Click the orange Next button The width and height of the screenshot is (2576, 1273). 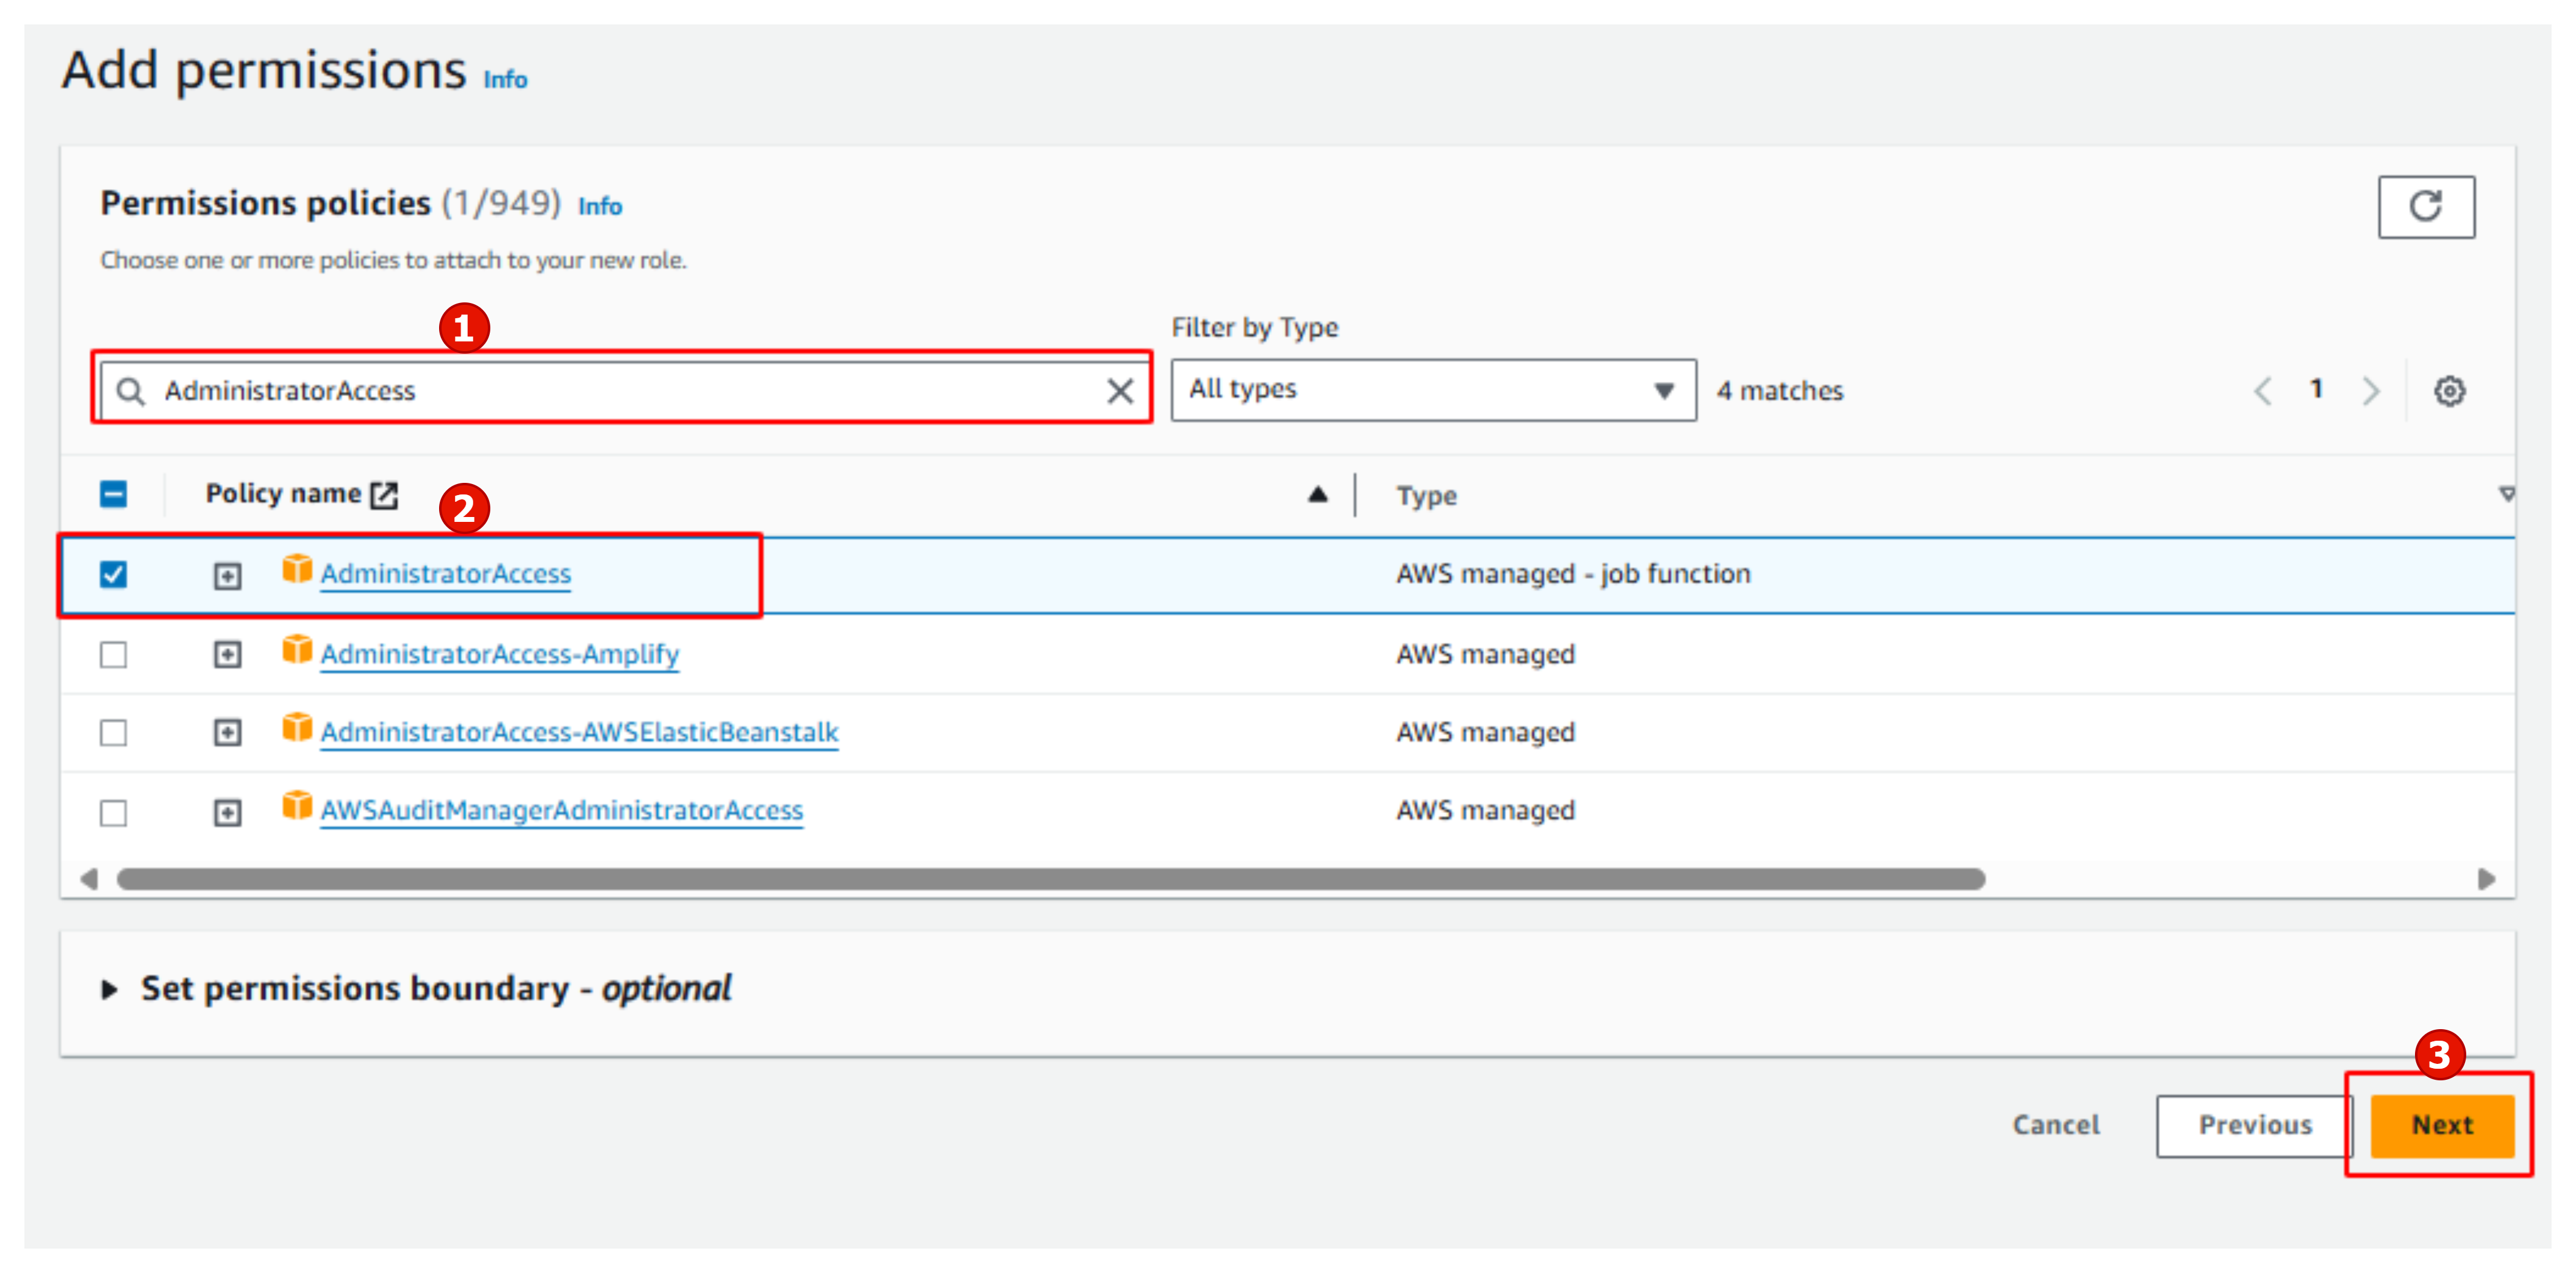tap(2441, 1125)
